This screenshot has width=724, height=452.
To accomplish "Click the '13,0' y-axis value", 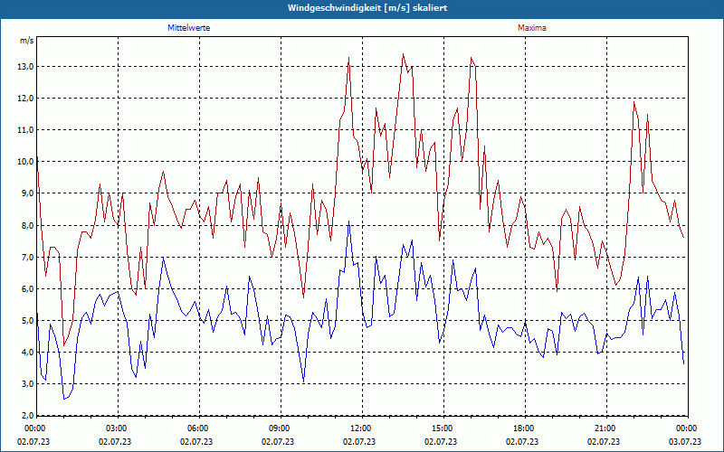I will point(25,66).
